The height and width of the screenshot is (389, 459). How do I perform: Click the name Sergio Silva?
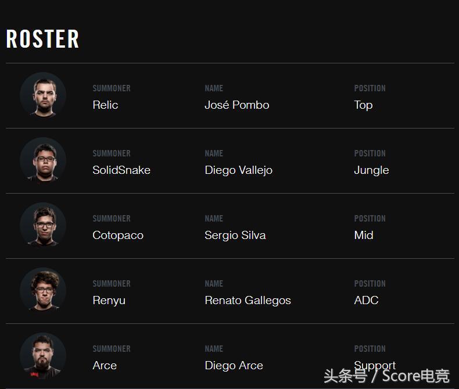(x=235, y=235)
